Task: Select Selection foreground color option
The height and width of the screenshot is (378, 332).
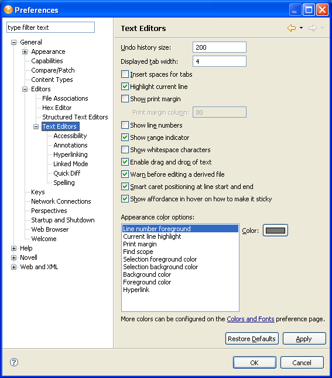Action: 180,259
